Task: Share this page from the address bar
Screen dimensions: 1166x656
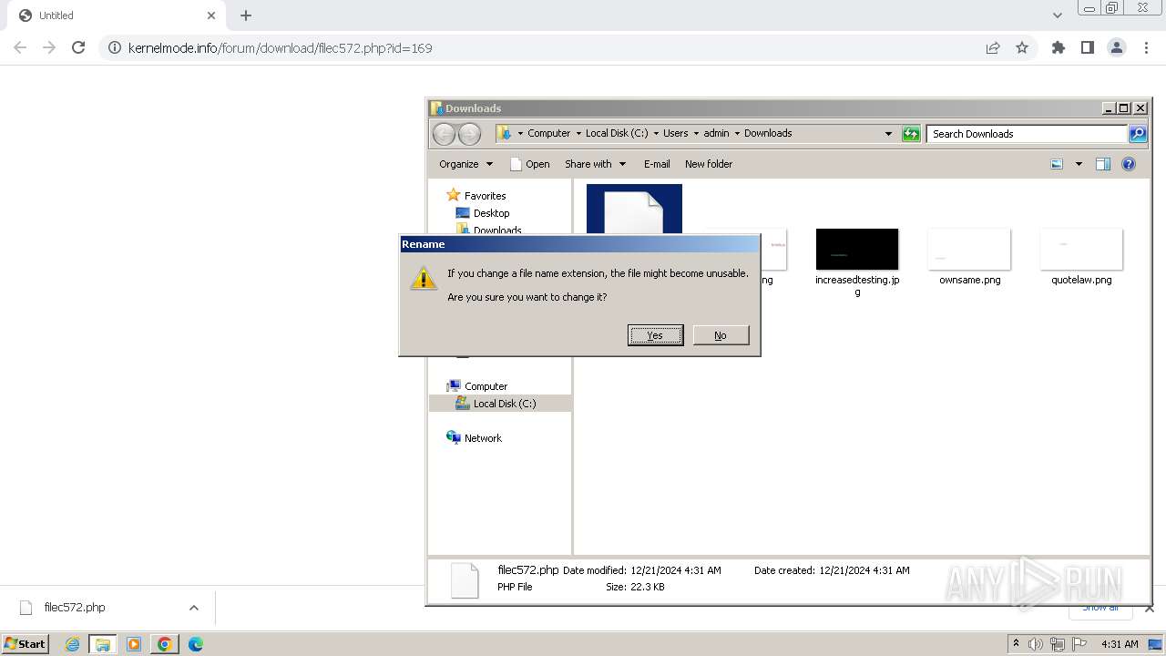Action: tap(993, 47)
